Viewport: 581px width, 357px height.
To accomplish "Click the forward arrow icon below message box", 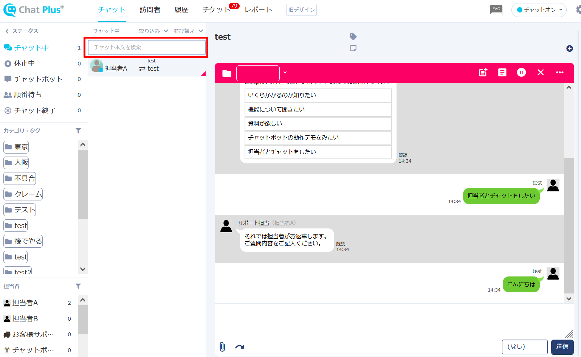I will click(x=240, y=347).
